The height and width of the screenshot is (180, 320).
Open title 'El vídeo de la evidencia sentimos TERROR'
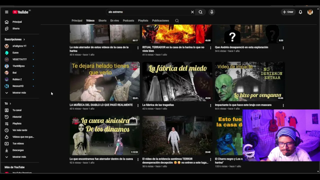(x=175, y=161)
